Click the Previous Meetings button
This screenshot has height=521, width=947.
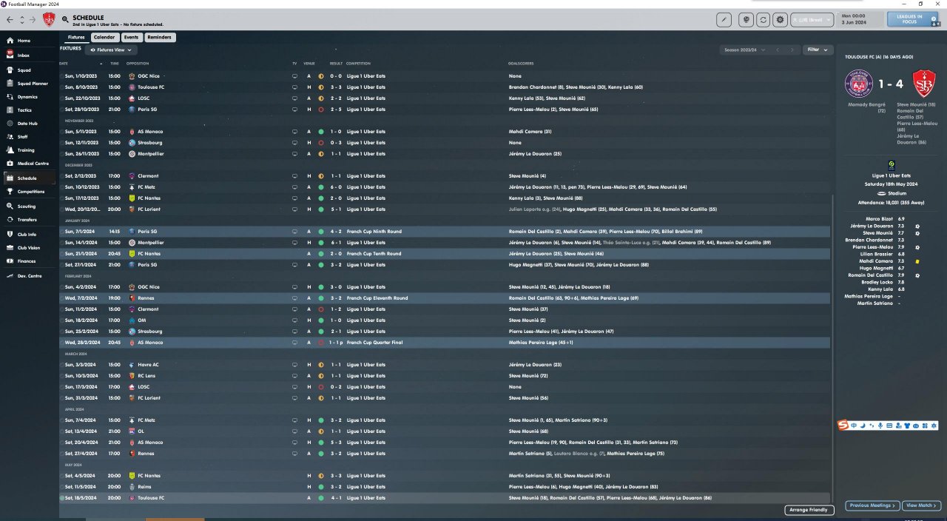click(x=872, y=505)
